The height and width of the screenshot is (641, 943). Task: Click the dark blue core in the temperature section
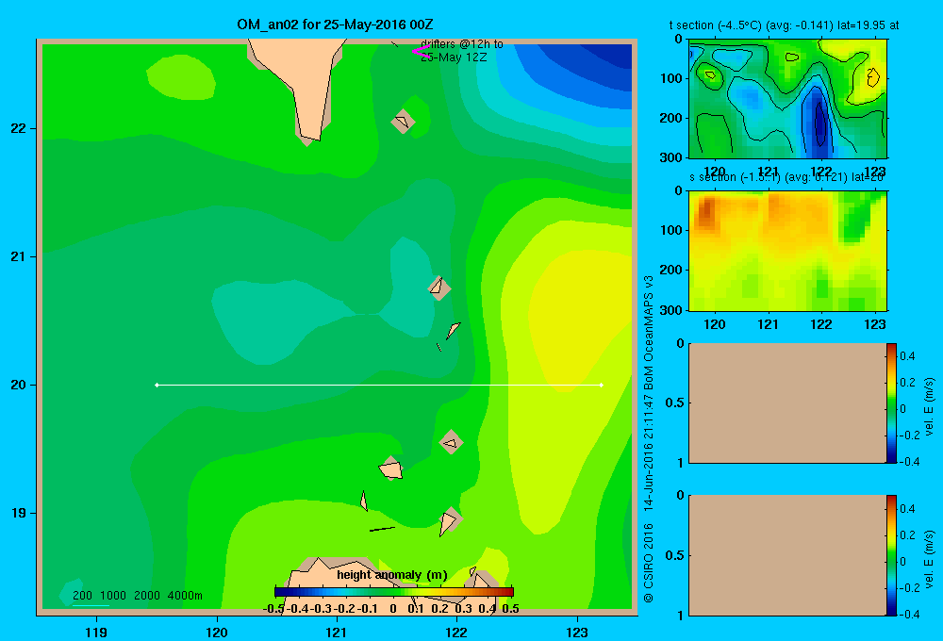(x=819, y=123)
